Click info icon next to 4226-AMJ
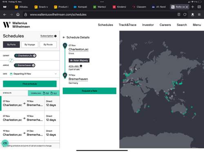The height and width of the screenshot is (152, 204). pyautogui.click(x=81, y=66)
